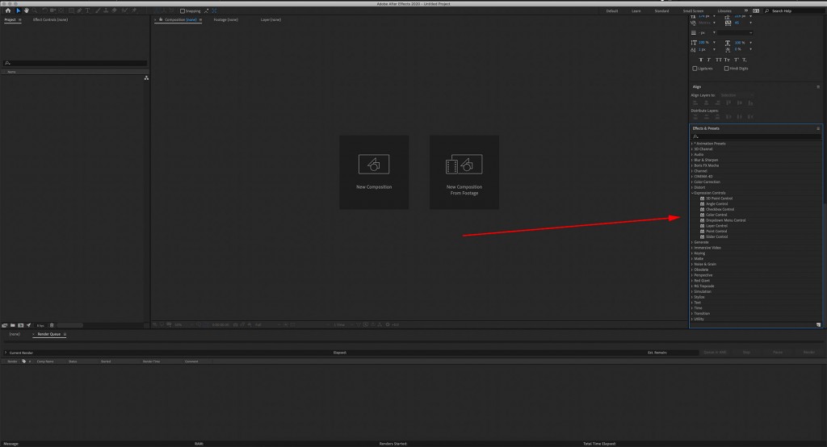Open the stroke style dropdown in Character panel
Screen dimensions: 827x447
point(735,33)
